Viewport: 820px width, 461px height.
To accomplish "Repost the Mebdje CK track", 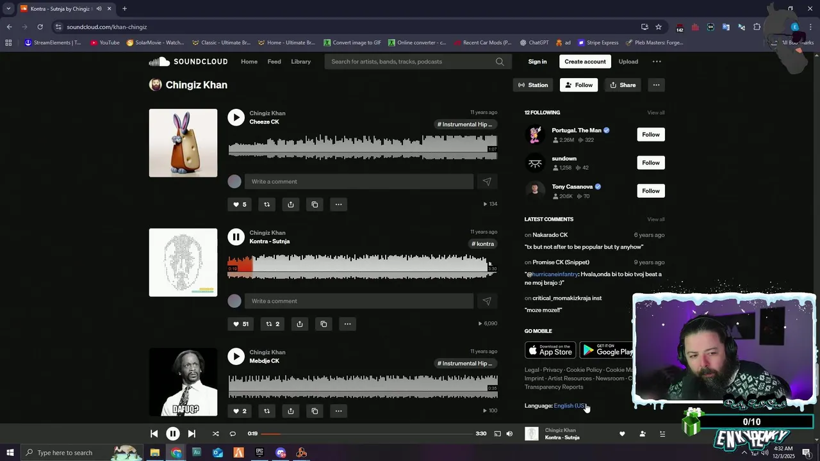I will (x=266, y=411).
